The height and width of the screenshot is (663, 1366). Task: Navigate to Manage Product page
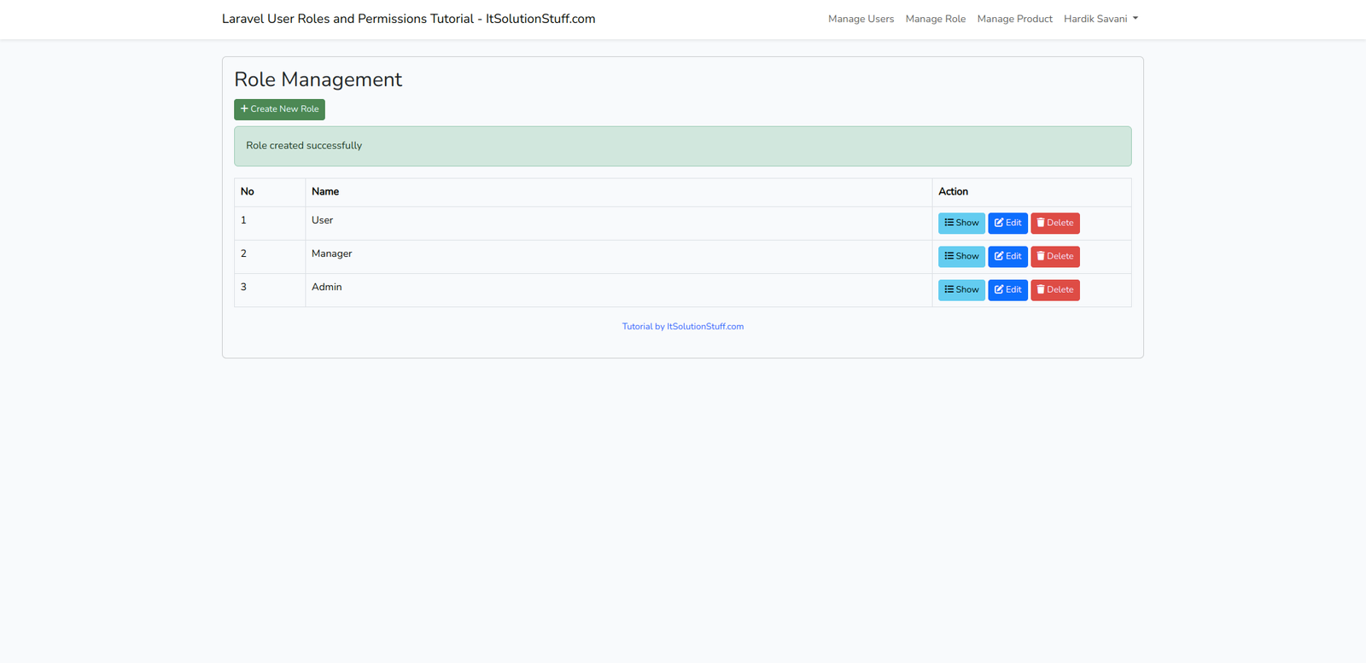[1014, 19]
